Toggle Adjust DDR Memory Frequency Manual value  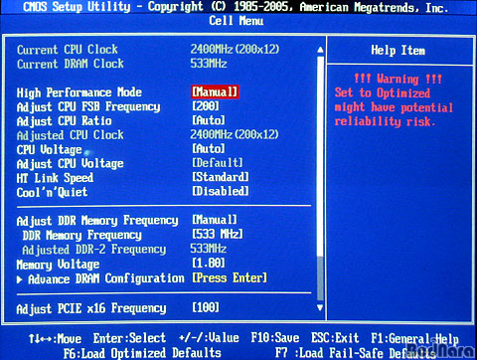(215, 220)
